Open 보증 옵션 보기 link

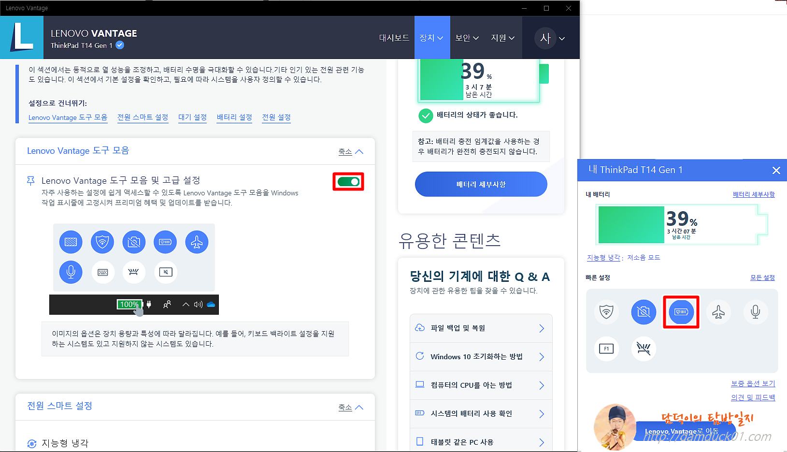(x=753, y=383)
